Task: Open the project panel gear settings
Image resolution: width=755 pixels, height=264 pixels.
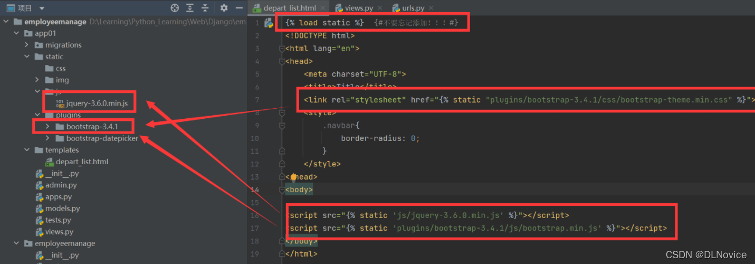Action: point(224,8)
